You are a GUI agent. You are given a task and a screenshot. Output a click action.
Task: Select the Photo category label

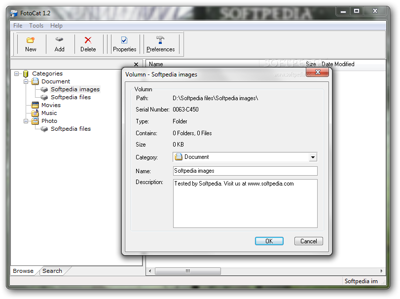coord(49,121)
